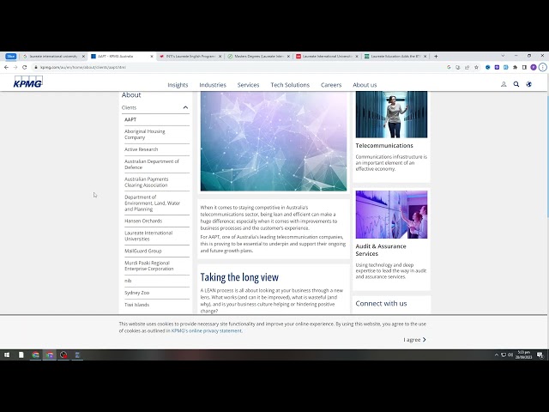Toggle the browser side panel icon
549x412 pixels.
coord(524,67)
